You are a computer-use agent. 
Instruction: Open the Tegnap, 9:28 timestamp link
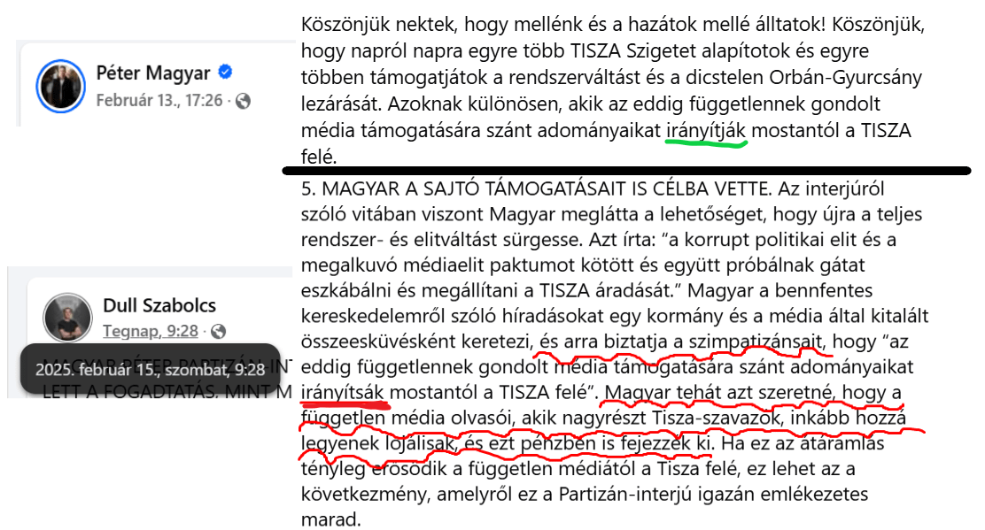coord(150,331)
